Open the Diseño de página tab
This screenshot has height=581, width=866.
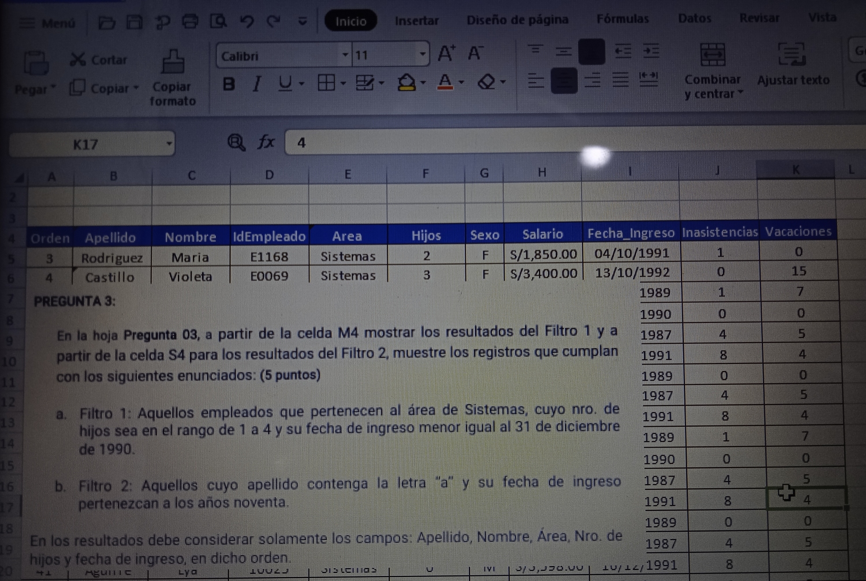point(517,20)
